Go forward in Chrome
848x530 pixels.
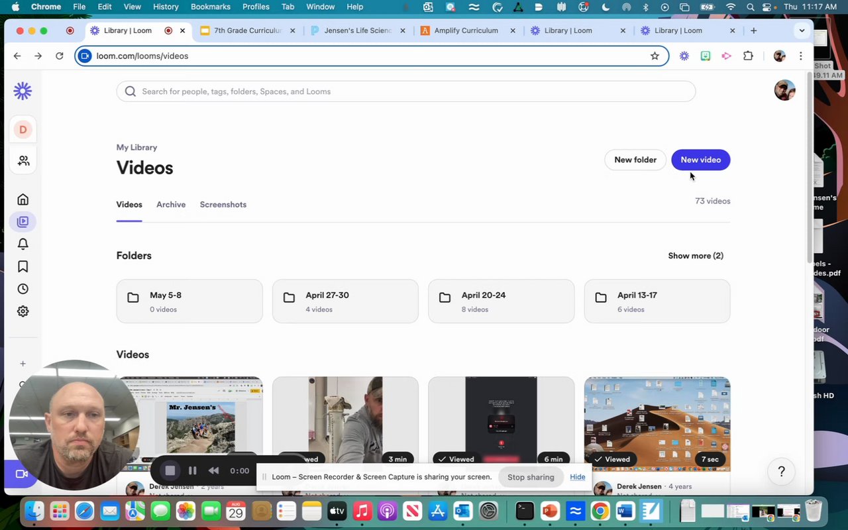coord(38,56)
